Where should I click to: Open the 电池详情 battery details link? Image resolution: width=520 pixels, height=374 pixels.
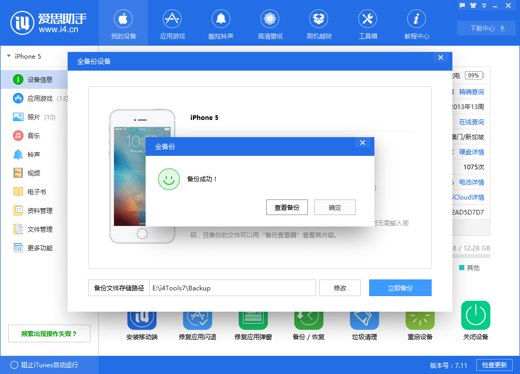coord(472,182)
